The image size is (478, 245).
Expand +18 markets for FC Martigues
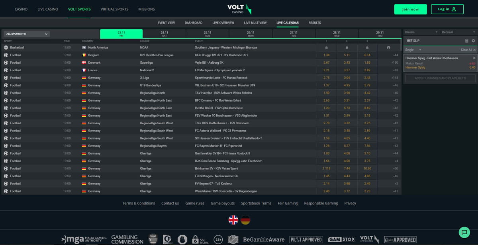[x=395, y=70]
